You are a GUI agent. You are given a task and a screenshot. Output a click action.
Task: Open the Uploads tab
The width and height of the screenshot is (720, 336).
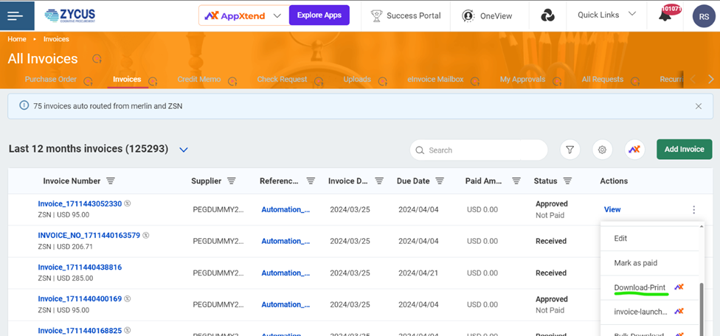coord(357,80)
